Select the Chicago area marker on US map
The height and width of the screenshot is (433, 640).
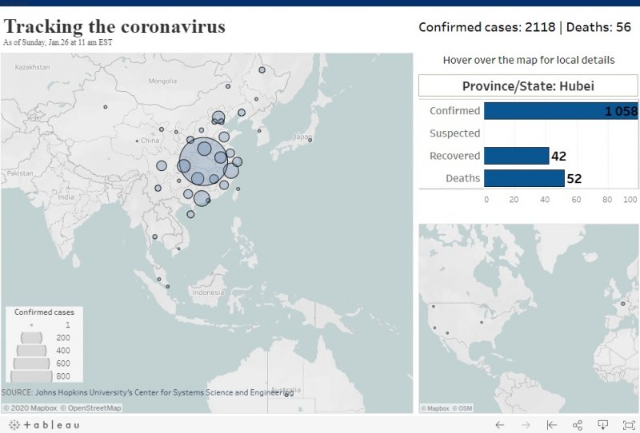pos(482,323)
